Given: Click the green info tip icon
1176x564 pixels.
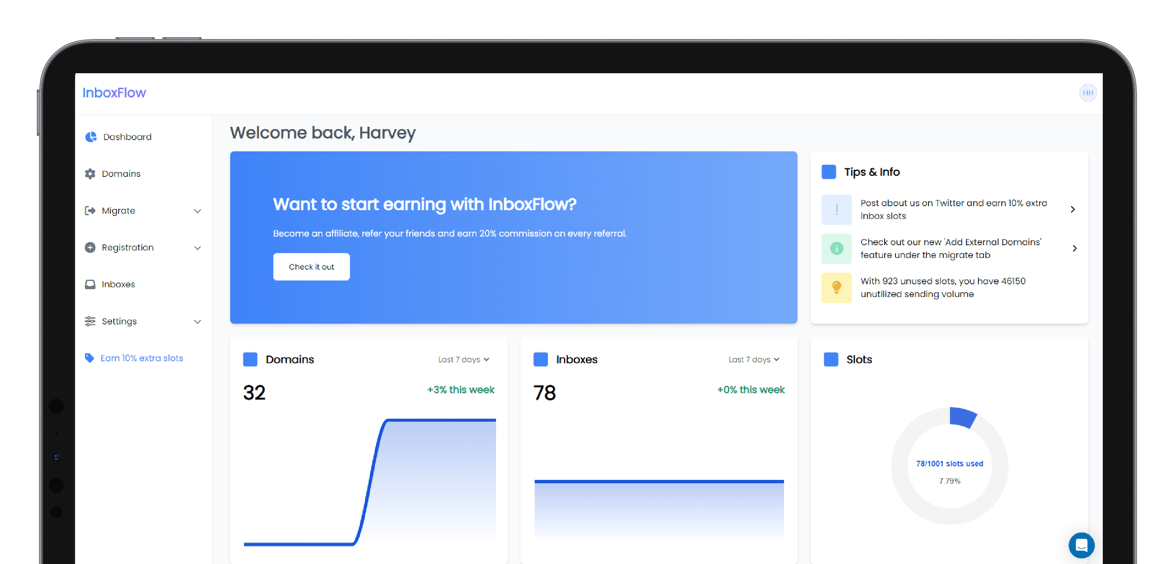Looking at the screenshot, I should point(836,249).
